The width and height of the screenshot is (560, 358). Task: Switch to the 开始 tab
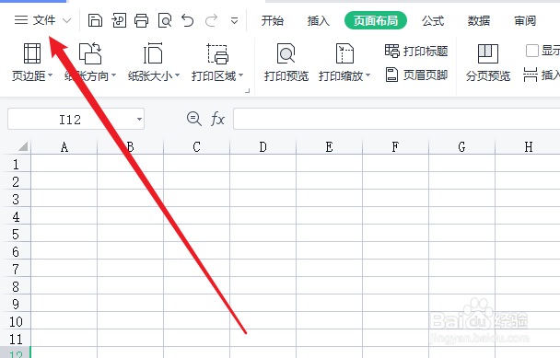point(272,20)
